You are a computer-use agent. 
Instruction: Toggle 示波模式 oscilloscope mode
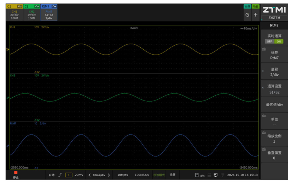(x=159, y=175)
